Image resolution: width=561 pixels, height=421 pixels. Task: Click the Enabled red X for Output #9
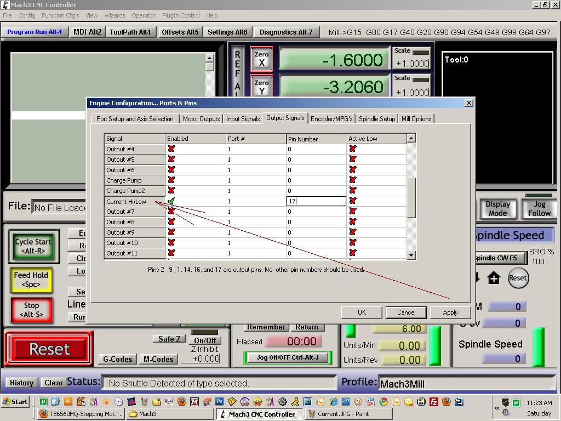171,232
